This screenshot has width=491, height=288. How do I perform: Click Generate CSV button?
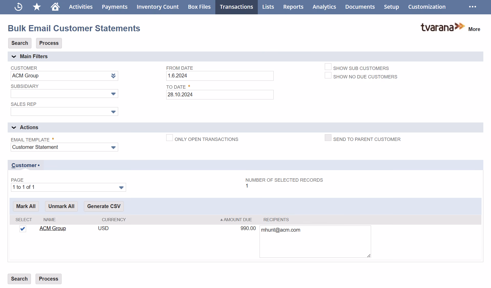coord(104,206)
